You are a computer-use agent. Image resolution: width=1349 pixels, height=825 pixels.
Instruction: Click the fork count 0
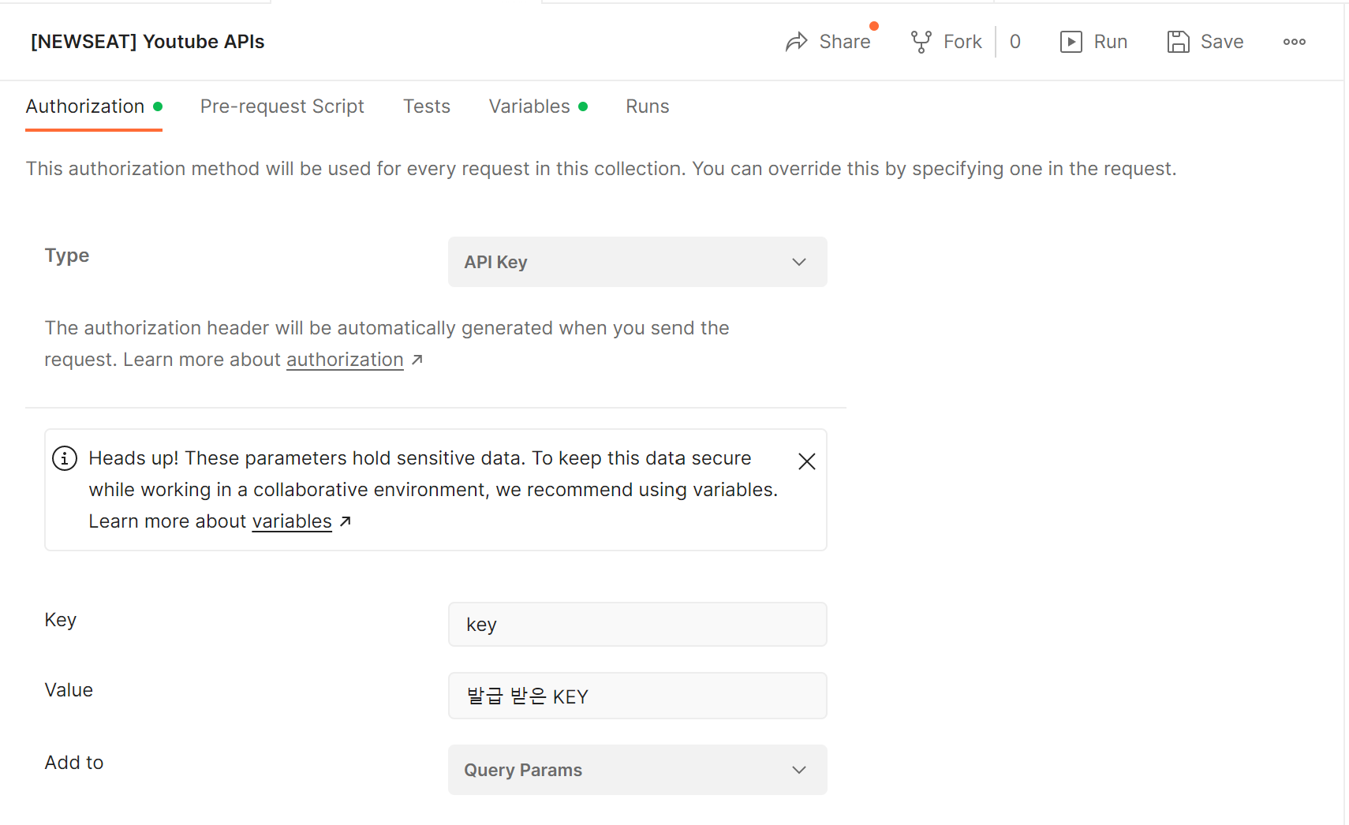click(x=1015, y=42)
